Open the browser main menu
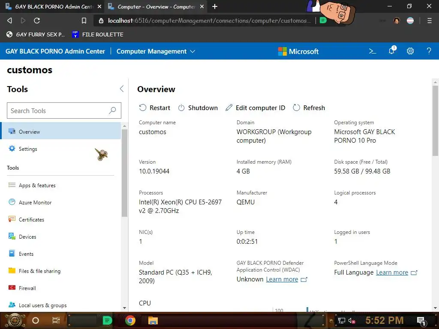Screen dimensions: 439x329 pyautogui.click(x=430, y=21)
